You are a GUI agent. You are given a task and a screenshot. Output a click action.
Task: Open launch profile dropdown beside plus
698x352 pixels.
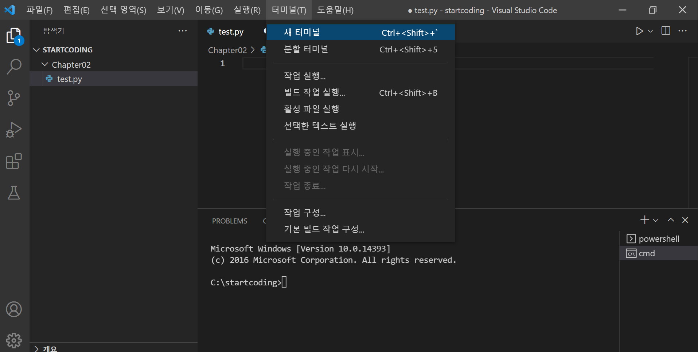click(656, 220)
